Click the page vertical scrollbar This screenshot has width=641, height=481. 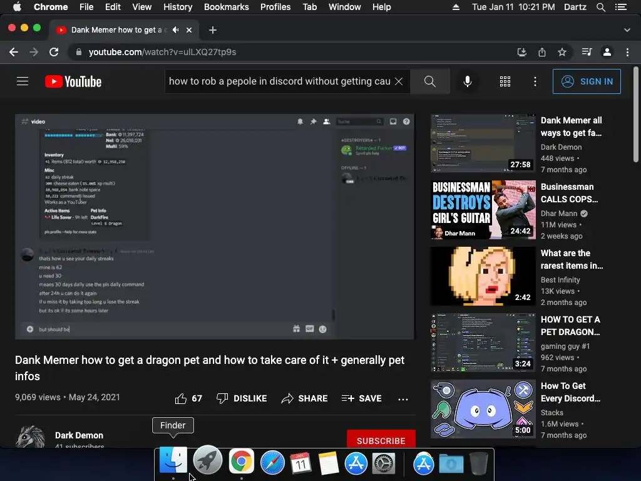pos(636,115)
